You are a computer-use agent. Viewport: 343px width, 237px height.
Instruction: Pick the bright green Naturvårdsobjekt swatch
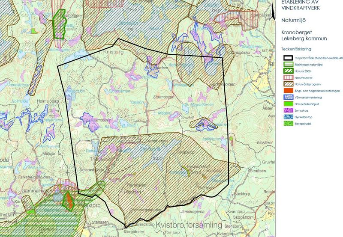[288, 104]
